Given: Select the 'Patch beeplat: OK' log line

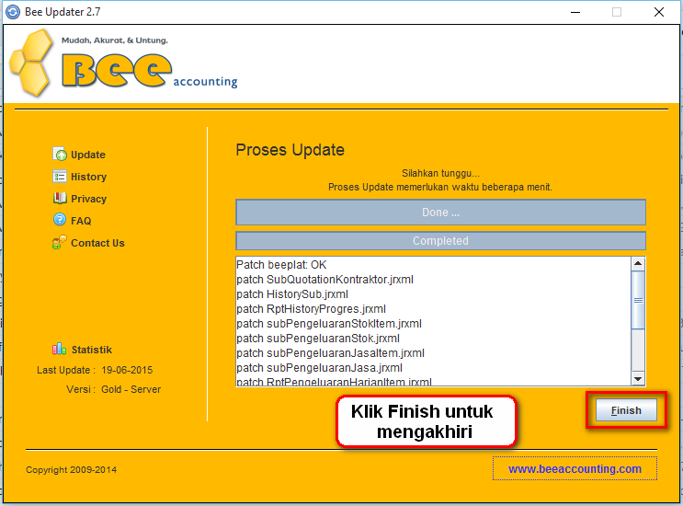Looking at the screenshot, I should pyautogui.click(x=281, y=265).
